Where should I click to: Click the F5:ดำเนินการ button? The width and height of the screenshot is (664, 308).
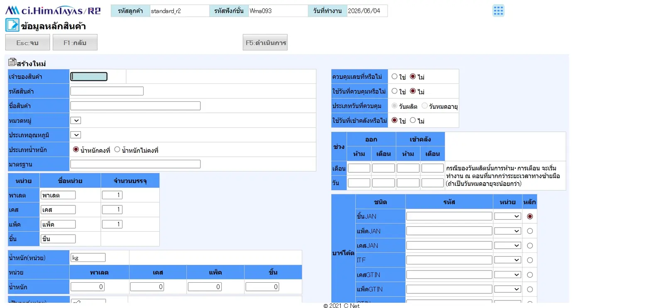265,42
